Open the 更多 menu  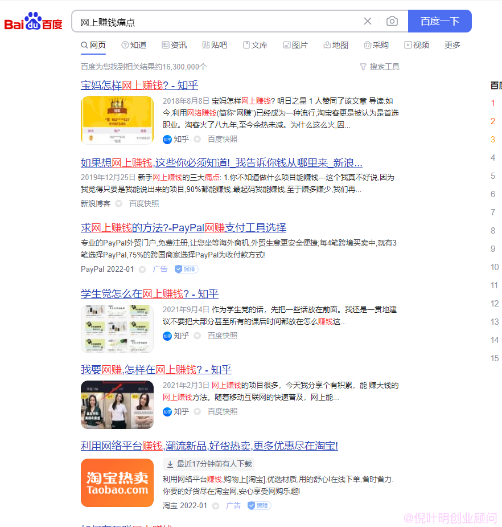tap(452, 45)
